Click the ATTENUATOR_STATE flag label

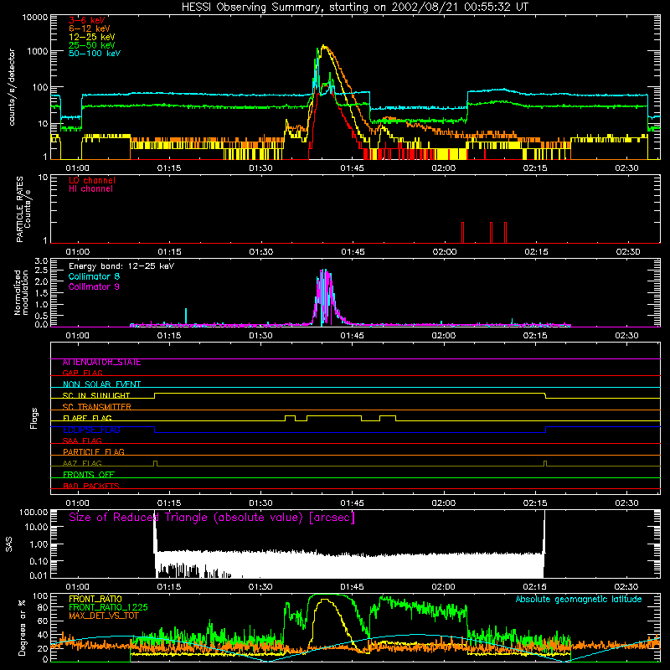(x=101, y=363)
